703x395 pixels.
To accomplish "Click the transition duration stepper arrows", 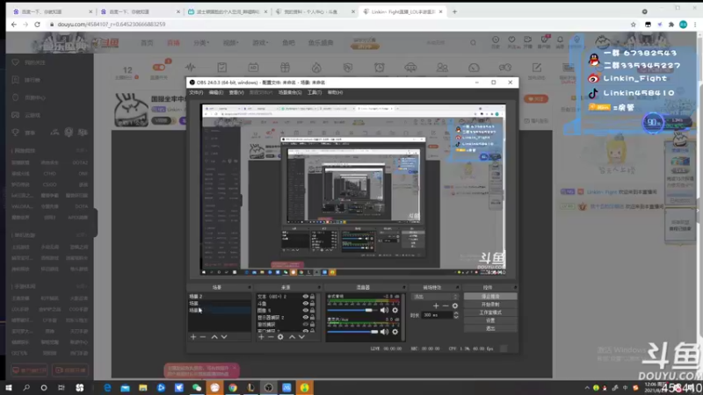I will 456,315.
